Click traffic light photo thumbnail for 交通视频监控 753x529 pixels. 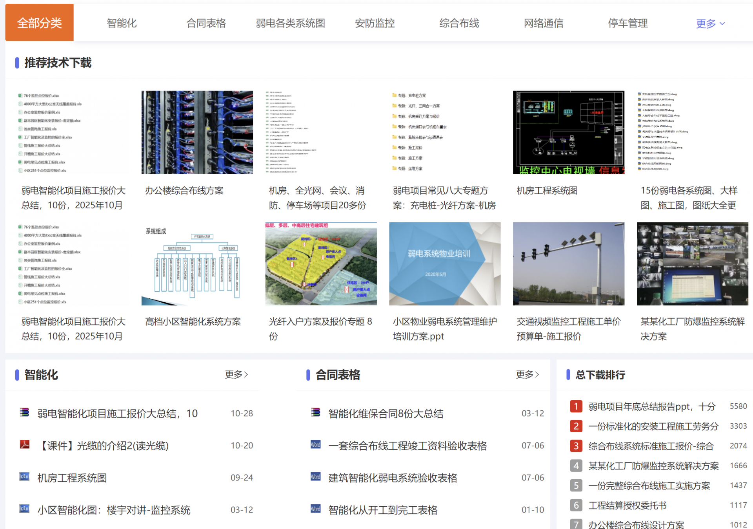click(x=568, y=264)
